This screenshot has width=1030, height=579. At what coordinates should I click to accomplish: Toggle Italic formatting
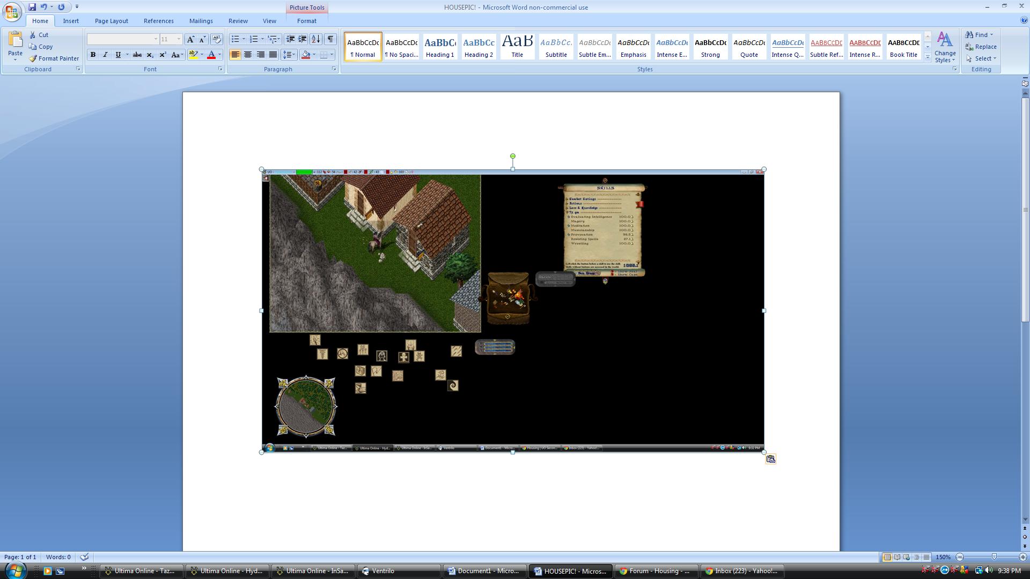105,55
